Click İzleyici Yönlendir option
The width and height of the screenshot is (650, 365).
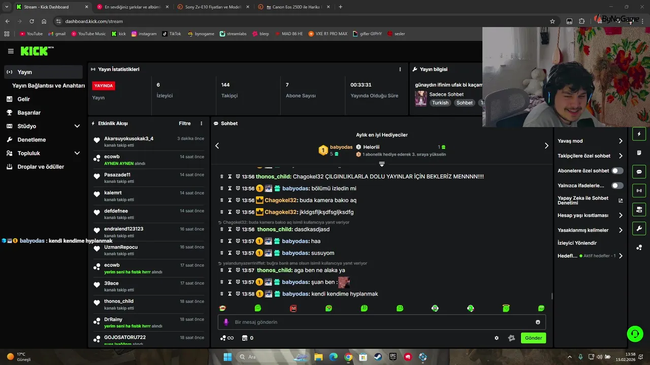coord(577,243)
